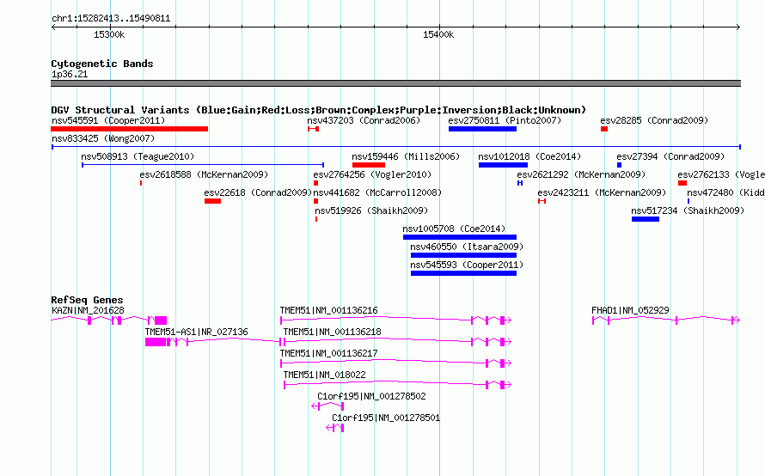The height and width of the screenshot is (476, 765).
Task: Click the TMEM51-AS1 large exon block
Action: tap(156, 342)
